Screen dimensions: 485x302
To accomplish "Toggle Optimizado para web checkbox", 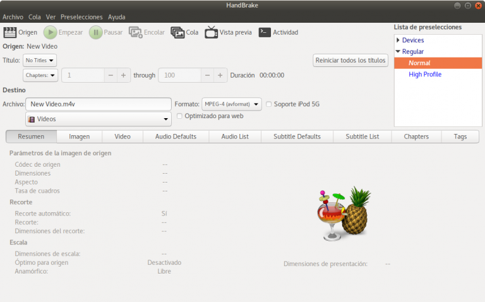I will pyautogui.click(x=179, y=116).
